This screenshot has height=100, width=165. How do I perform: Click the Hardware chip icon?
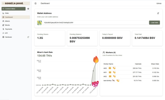click(3, 37)
